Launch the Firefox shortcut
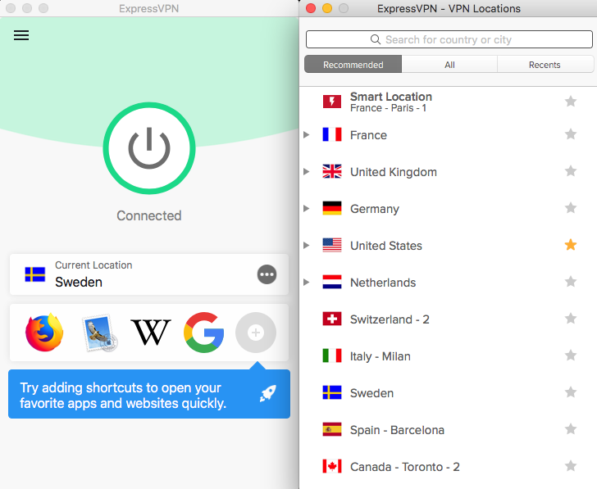Image resolution: width=597 pixels, height=489 pixels. pyautogui.click(x=44, y=333)
